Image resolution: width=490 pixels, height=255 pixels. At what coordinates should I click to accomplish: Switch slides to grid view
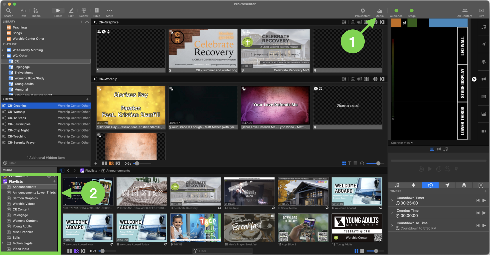tap(344, 163)
